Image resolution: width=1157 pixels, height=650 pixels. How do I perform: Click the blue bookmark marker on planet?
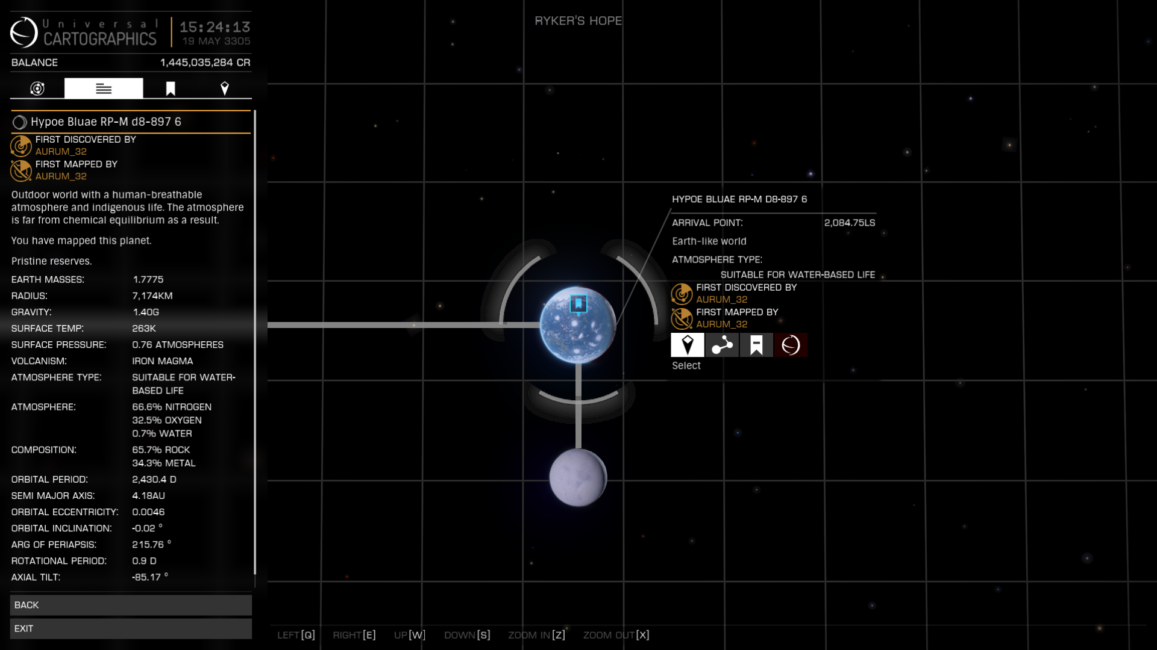click(x=578, y=305)
